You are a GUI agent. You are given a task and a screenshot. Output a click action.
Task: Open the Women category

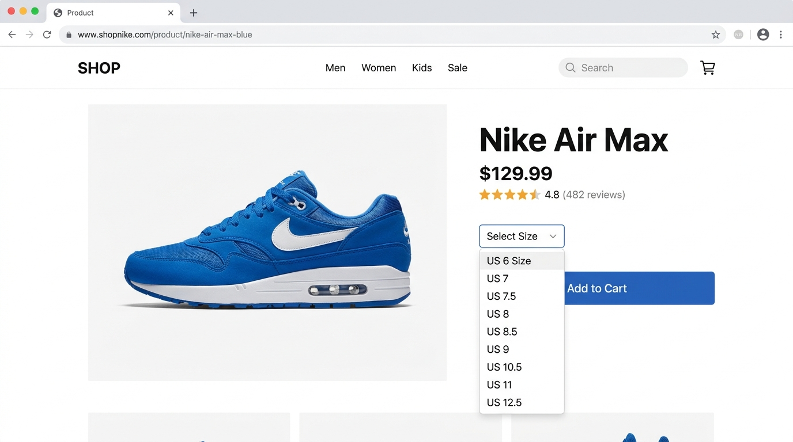click(379, 68)
